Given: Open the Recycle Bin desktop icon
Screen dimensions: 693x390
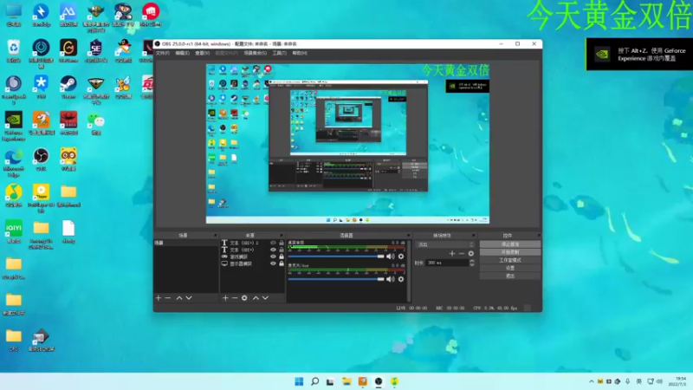Looking at the screenshot, I should tap(14, 51).
